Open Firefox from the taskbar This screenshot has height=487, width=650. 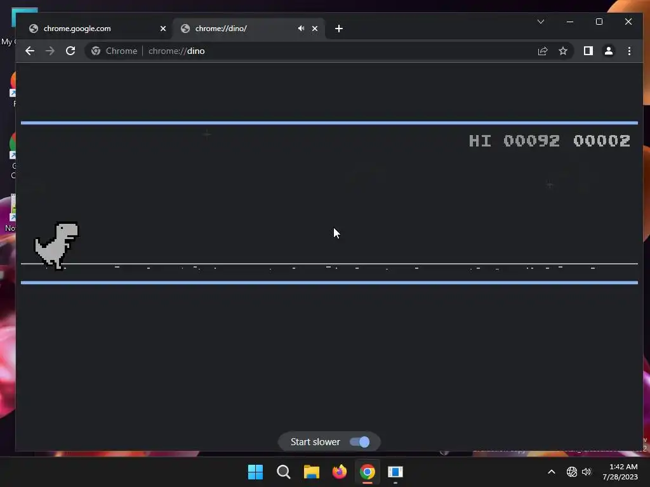tap(340, 472)
